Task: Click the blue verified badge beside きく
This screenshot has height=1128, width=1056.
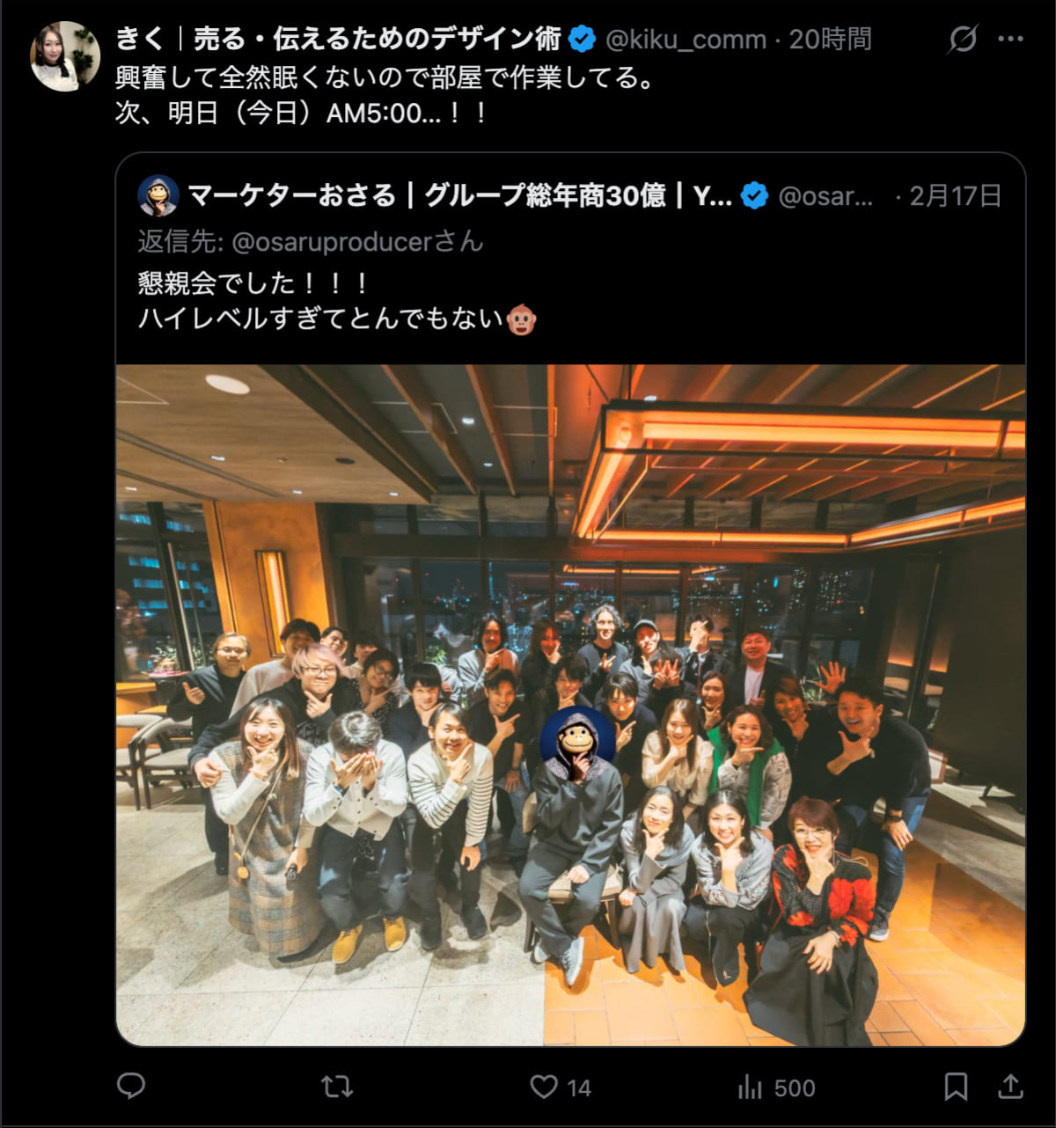Action: (582, 39)
